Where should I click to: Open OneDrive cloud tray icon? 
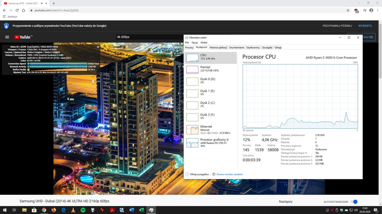pos(346,210)
